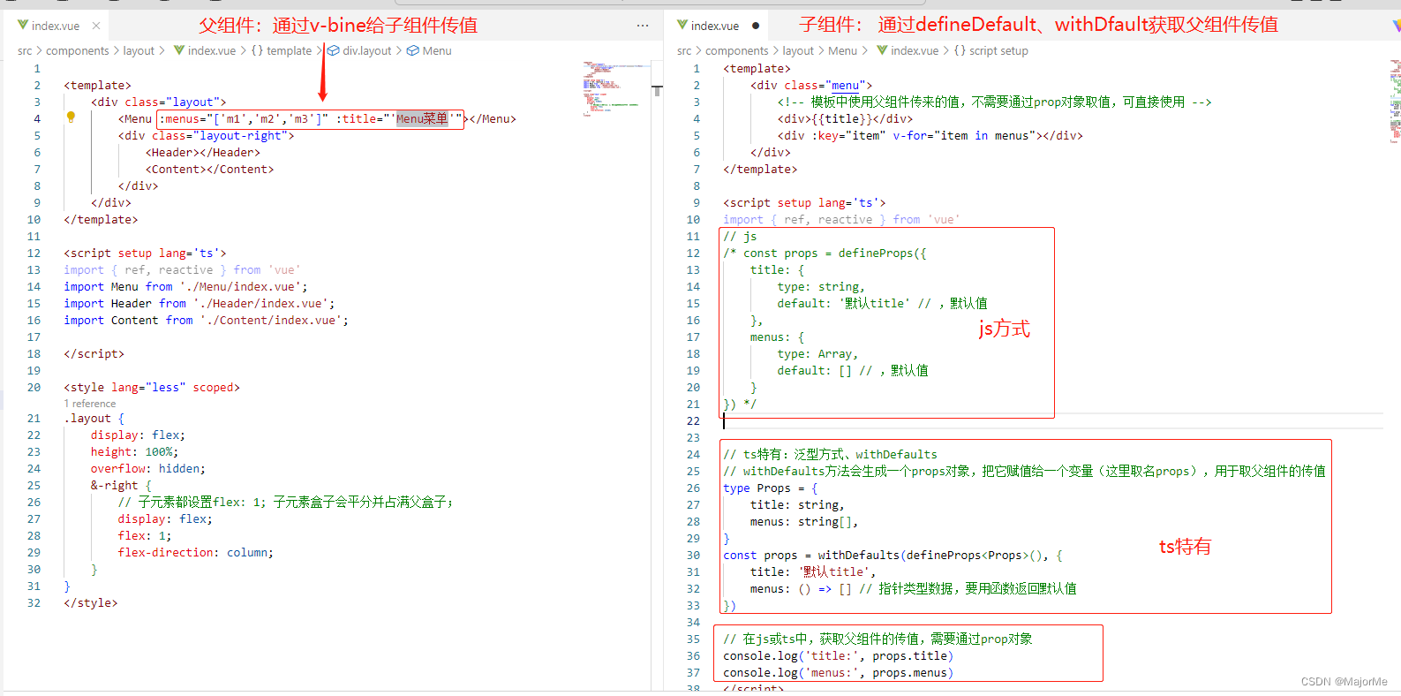
Task: Click 'type: string,' on line 14
Action: click(821, 287)
